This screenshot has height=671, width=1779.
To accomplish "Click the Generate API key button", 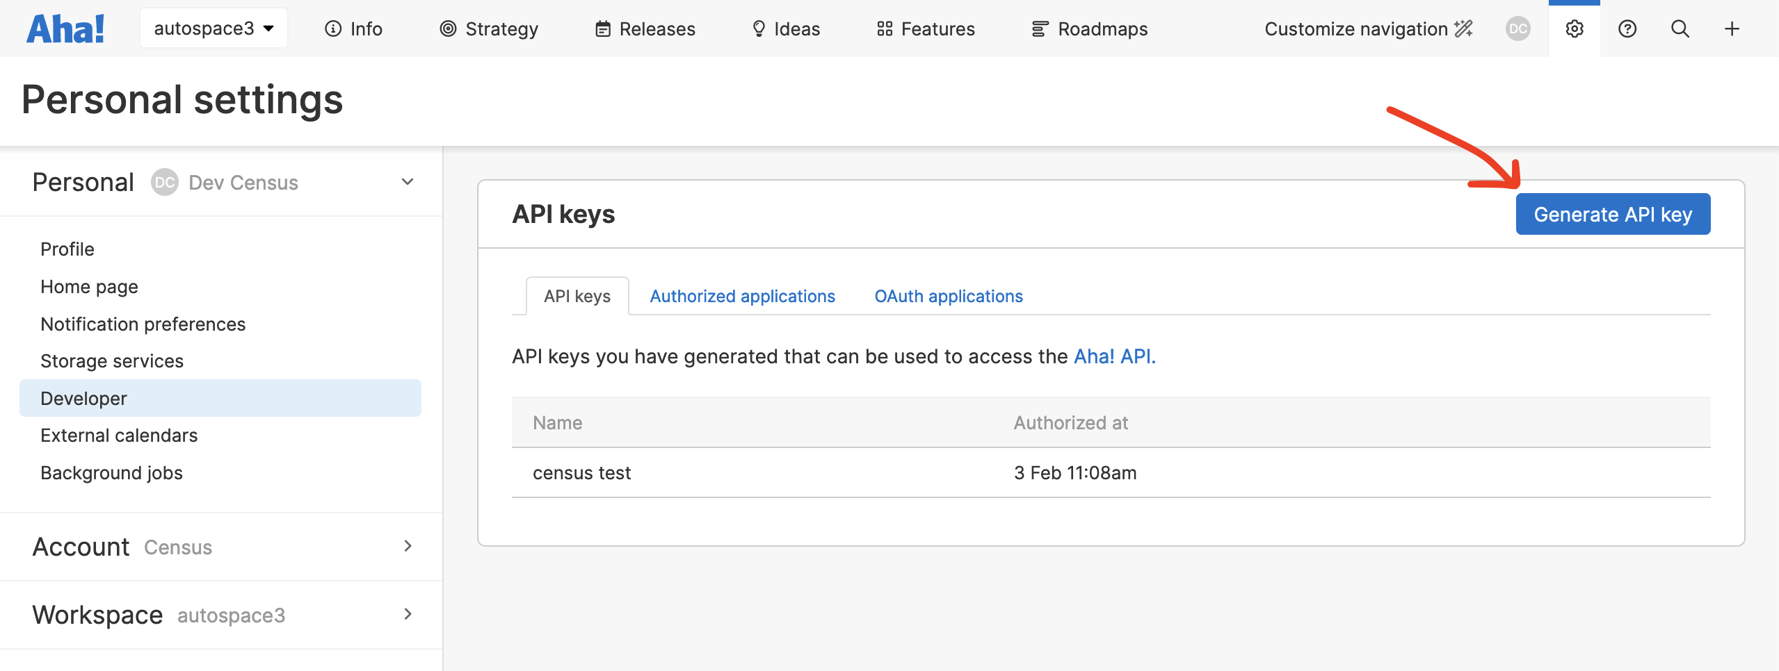I will pyautogui.click(x=1612, y=215).
